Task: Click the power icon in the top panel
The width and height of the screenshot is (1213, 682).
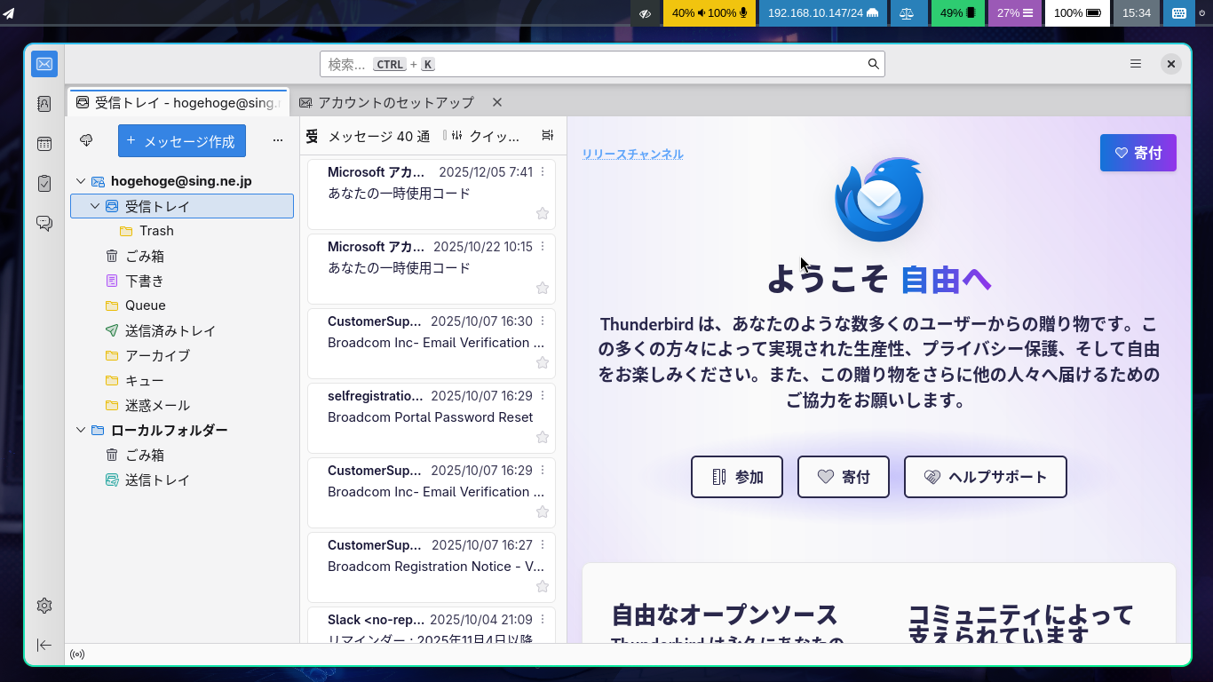Action: point(1201,13)
